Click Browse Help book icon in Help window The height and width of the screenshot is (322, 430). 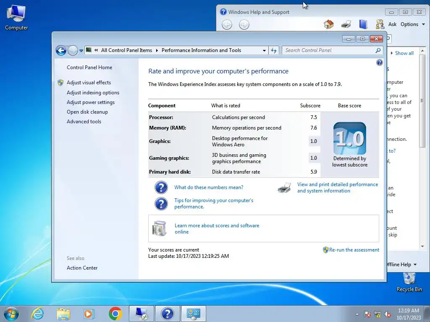[x=363, y=24]
